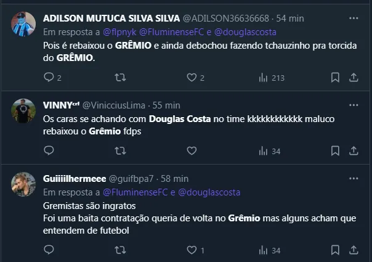Screen dimensions: 372x262
Task: Like VINNY's tweet
Action: [192, 150]
